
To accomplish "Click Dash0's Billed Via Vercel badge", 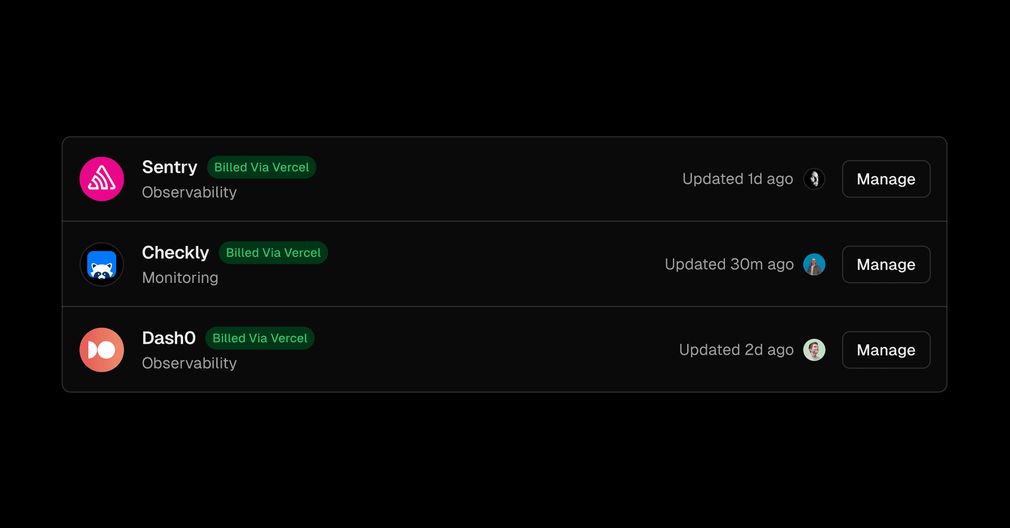I will [260, 338].
